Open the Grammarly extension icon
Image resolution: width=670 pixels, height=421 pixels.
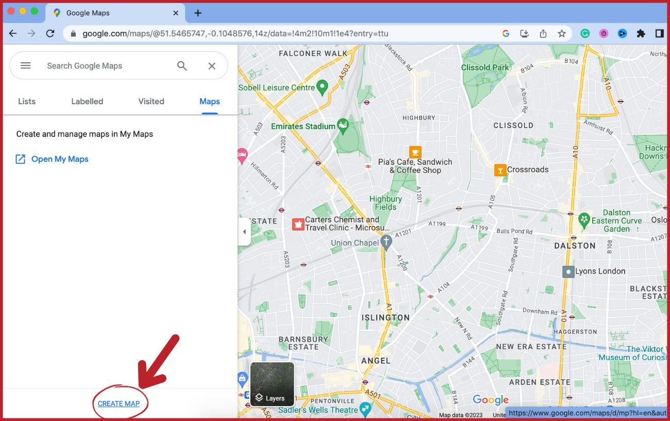[x=585, y=33]
